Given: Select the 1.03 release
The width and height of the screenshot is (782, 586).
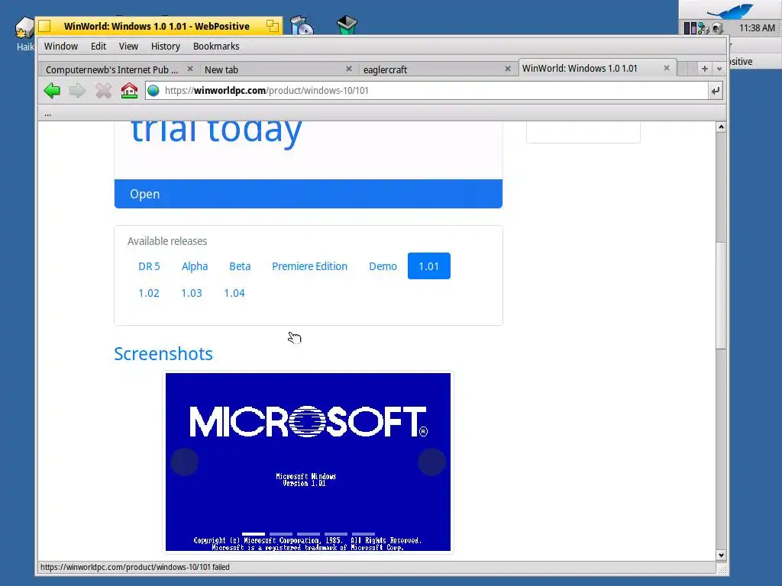Looking at the screenshot, I should click(x=192, y=293).
